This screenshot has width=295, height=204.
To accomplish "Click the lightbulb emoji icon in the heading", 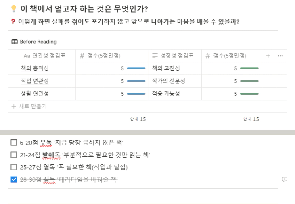I will click(x=14, y=8).
